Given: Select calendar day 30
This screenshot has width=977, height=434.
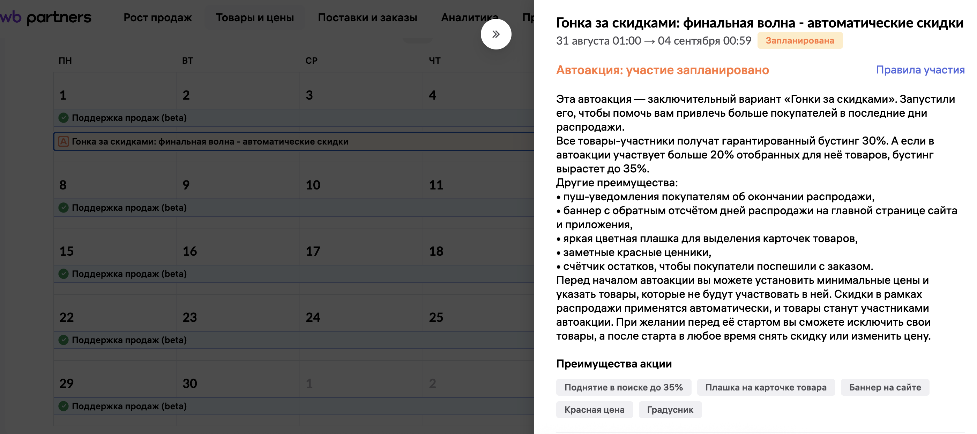Looking at the screenshot, I should (189, 383).
